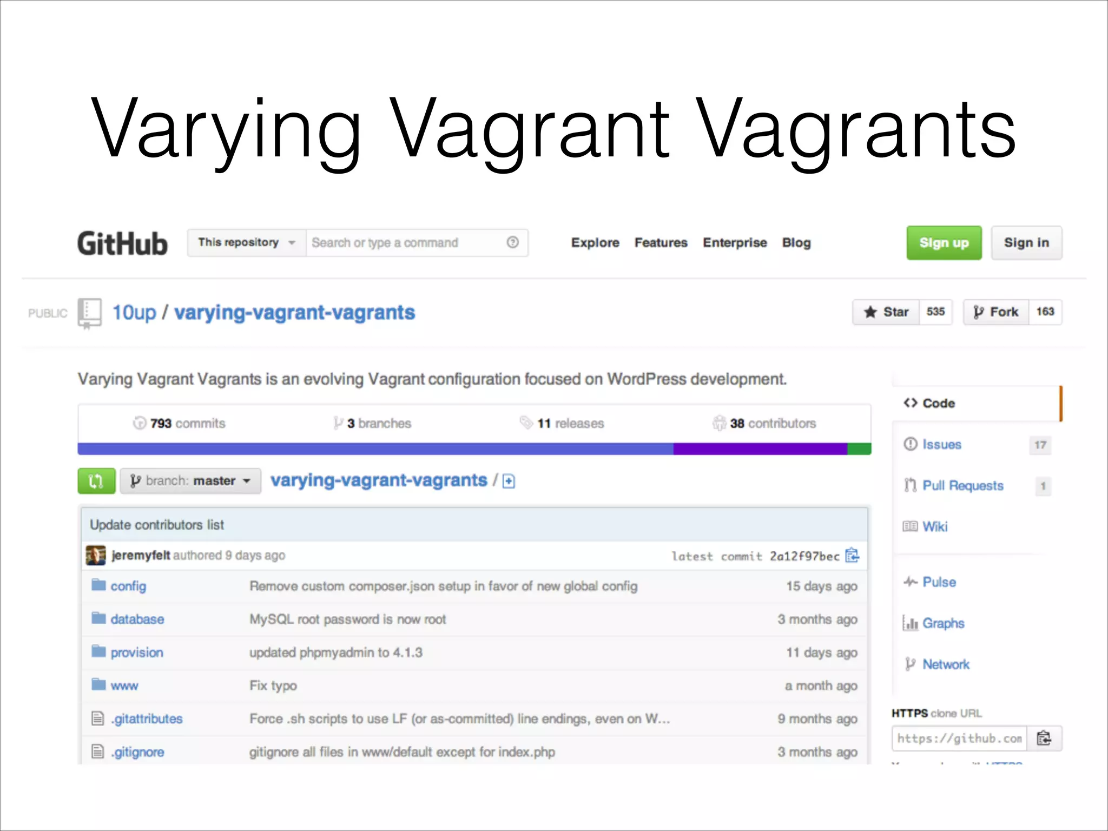This screenshot has height=831, width=1108.
Task: Click the Code angle-brackets icon
Action: click(x=911, y=403)
